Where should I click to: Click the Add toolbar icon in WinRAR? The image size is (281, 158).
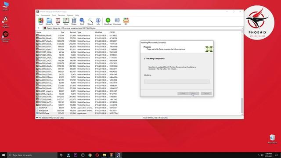41,22
